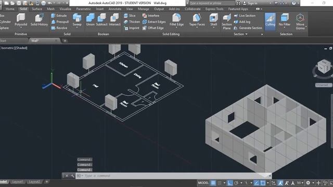Screen dimensions: 333x187
Task: Select the Thicken tool
Action: click(132, 22)
